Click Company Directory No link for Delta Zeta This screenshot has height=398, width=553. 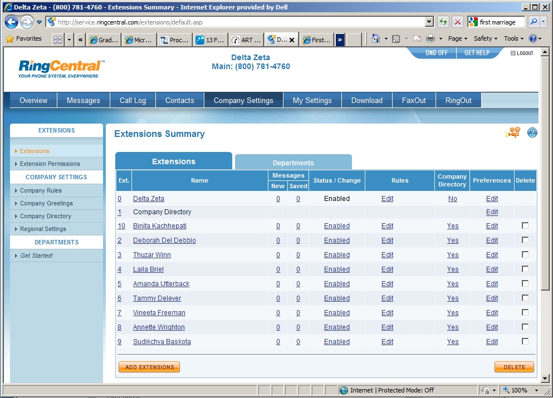[x=453, y=199]
